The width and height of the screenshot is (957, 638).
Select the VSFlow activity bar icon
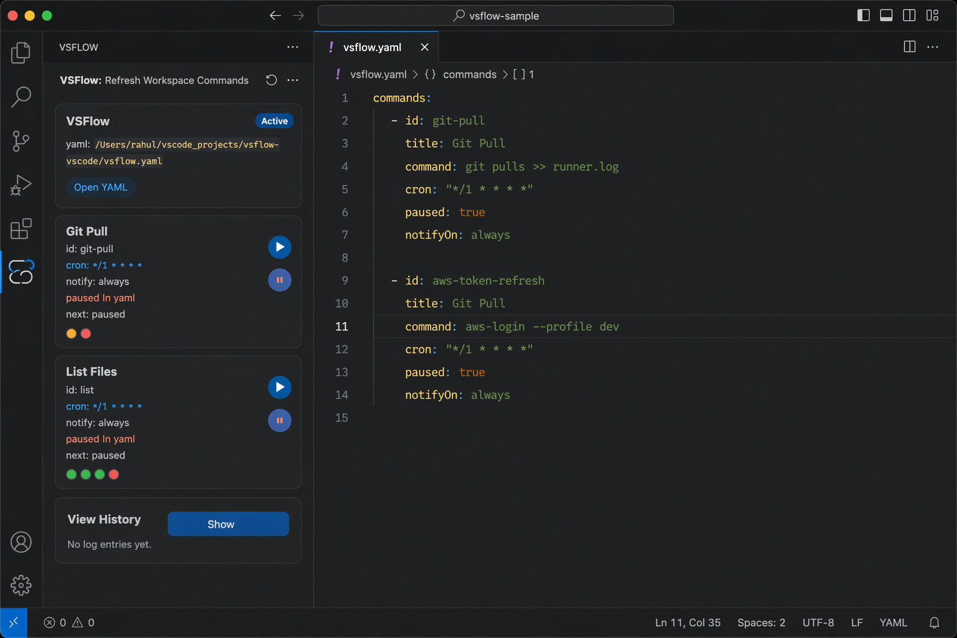pyautogui.click(x=21, y=272)
